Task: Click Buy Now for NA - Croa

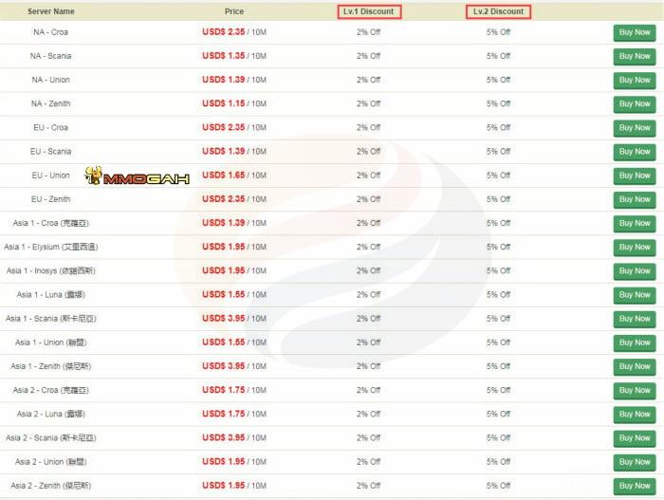Action: tap(634, 32)
